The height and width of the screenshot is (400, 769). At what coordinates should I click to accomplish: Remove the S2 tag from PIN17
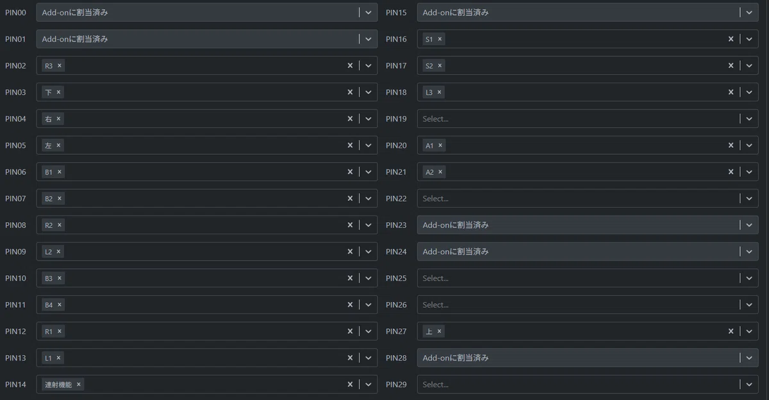click(x=440, y=65)
